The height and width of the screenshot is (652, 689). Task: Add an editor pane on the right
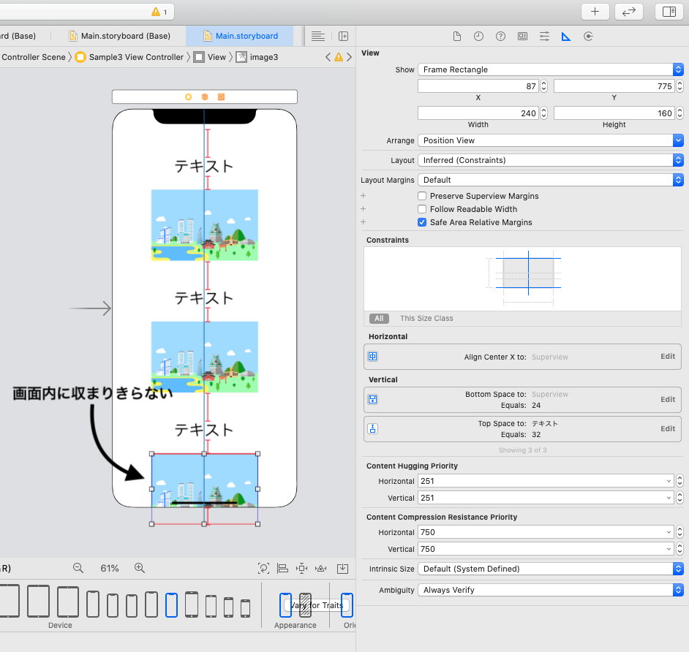[x=344, y=37]
